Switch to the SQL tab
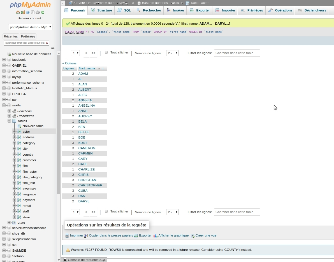This screenshot has height=262, width=334. pyautogui.click(x=124, y=10)
